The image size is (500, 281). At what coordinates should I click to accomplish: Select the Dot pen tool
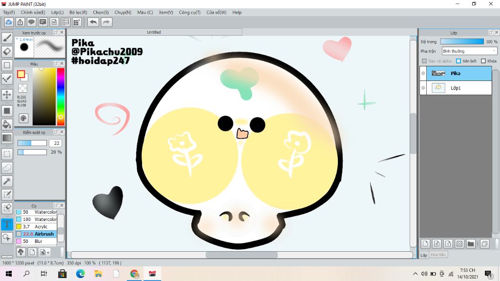click(x=7, y=79)
